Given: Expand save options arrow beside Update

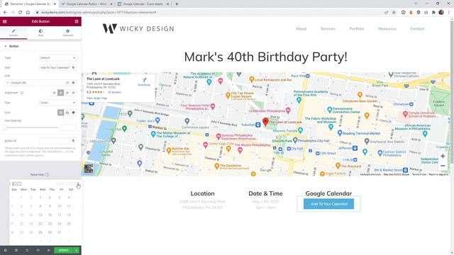Looking at the screenshot, I should (77, 250).
